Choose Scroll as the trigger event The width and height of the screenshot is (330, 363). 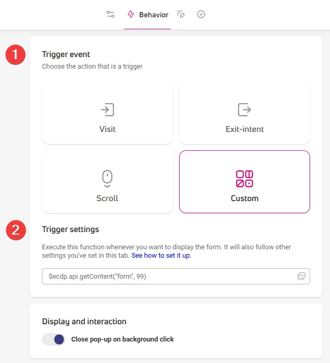[x=107, y=182]
